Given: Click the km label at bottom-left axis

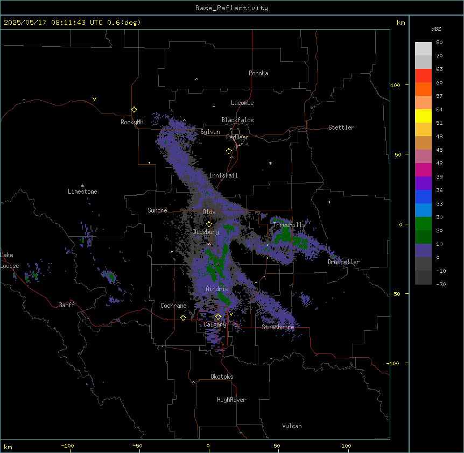Looking at the screenshot, I should [x=8, y=447].
